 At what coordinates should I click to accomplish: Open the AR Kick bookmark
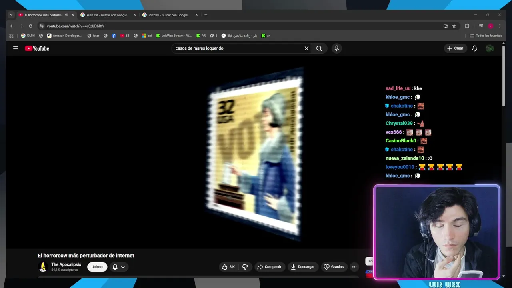tap(201, 36)
